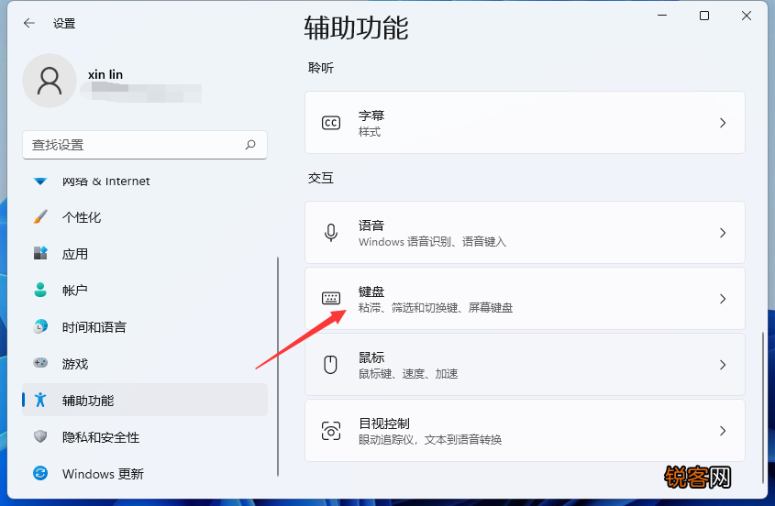
Task: Open the 键盘 settings card
Action: (525, 299)
